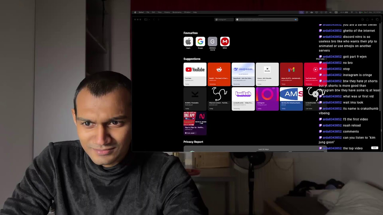Screen dimensions: 383x215
Task: Open the Gmail Inbox suggestion tile
Action: [x=291, y=74]
